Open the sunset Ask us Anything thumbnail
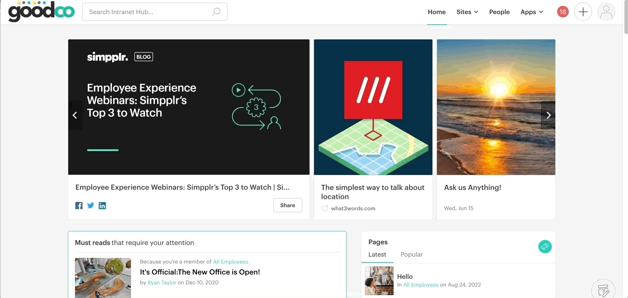 pos(496,107)
